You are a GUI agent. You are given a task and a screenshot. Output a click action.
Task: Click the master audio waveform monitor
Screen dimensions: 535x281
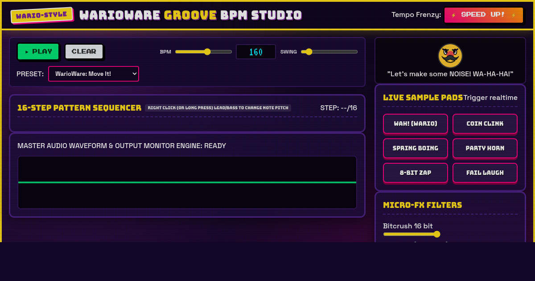[187, 182]
